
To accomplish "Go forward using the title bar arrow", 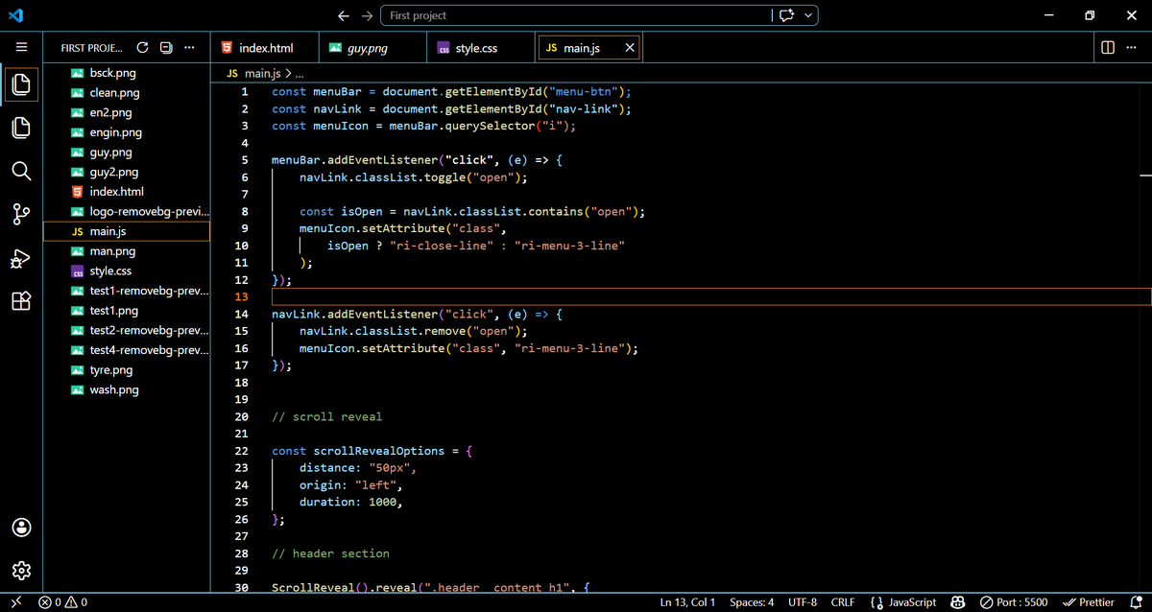I will [x=367, y=15].
